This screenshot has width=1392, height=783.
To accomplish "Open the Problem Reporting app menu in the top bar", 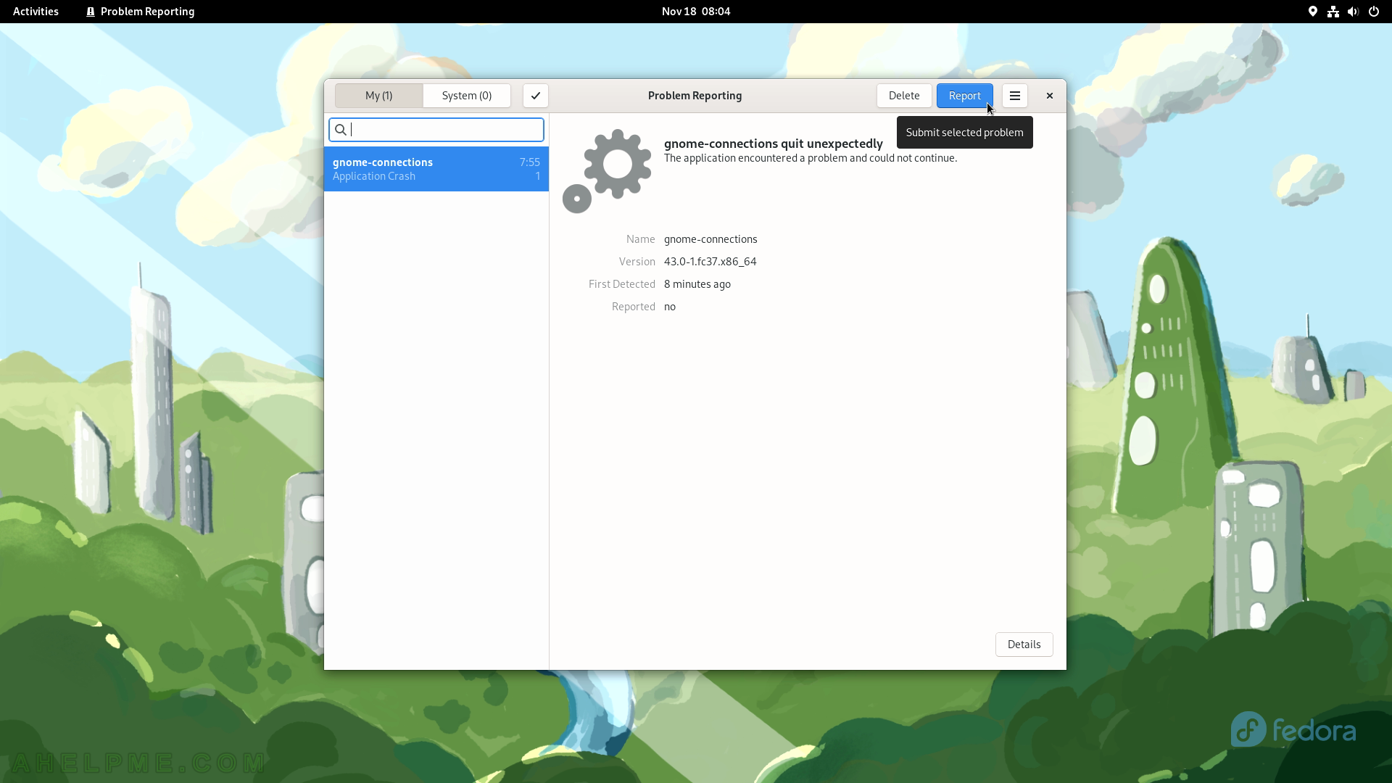I will pyautogui.click(x=140, y=12).
